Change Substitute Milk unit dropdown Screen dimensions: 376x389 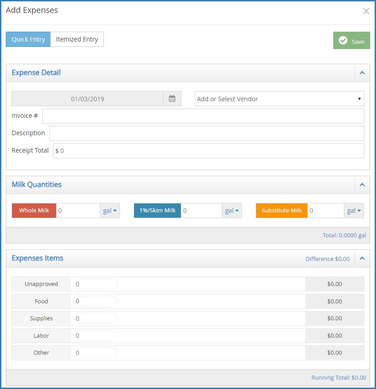pyautogui.click(x=354, y=211)
